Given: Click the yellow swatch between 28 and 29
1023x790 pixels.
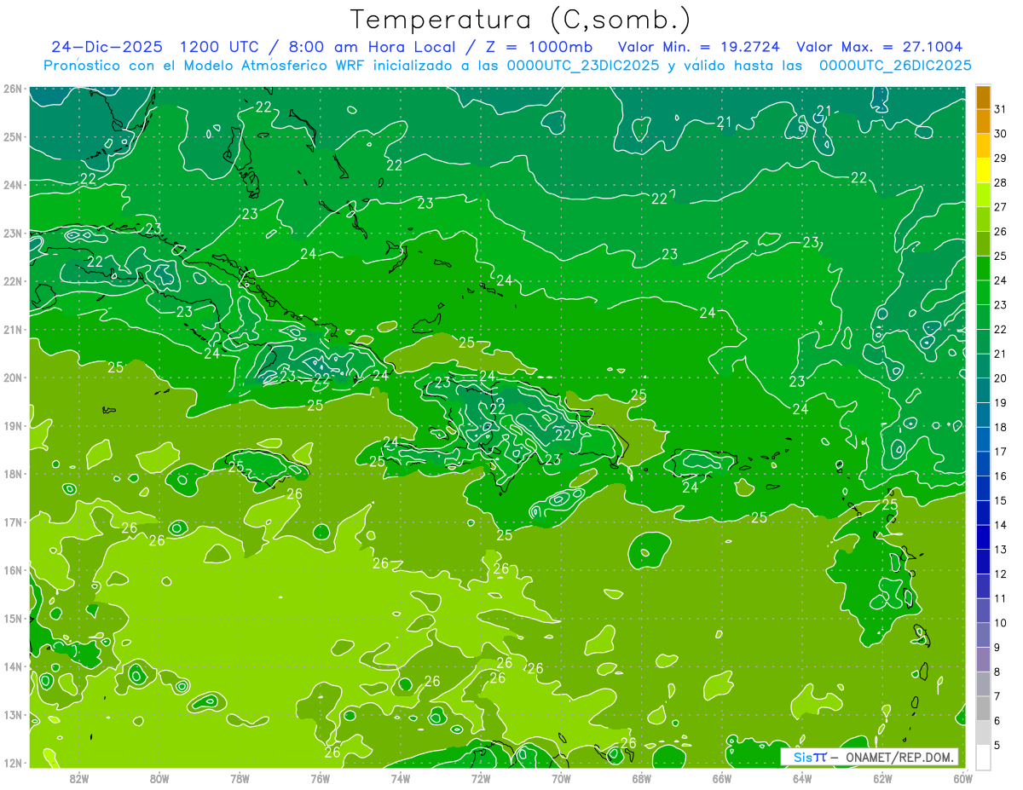Looking at the screenshot, I should point(983,170).
